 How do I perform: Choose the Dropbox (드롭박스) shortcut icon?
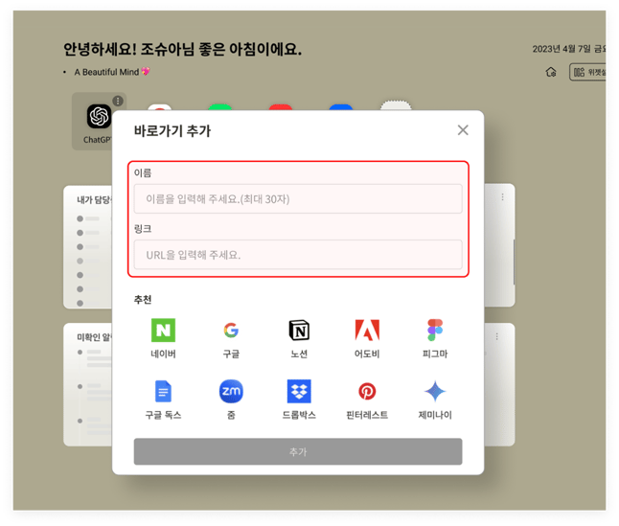click(x=299, y=391)
